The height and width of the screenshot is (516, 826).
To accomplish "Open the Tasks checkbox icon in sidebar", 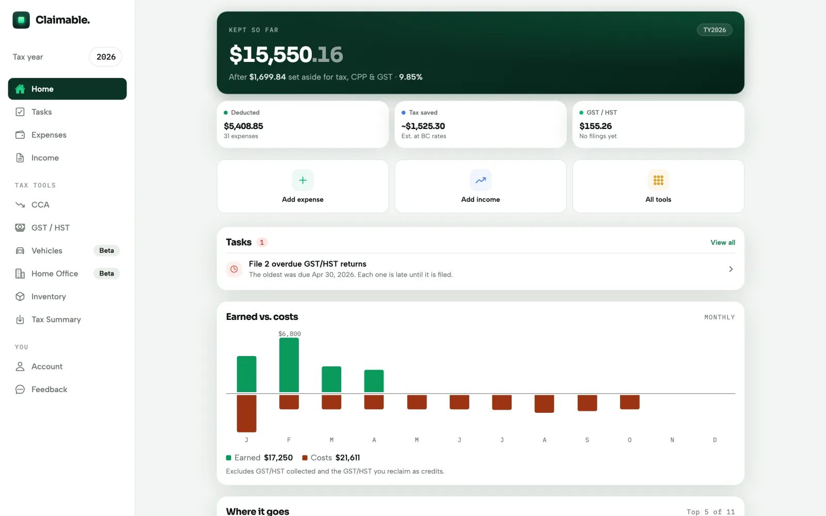I will click(x=20, y=112).
